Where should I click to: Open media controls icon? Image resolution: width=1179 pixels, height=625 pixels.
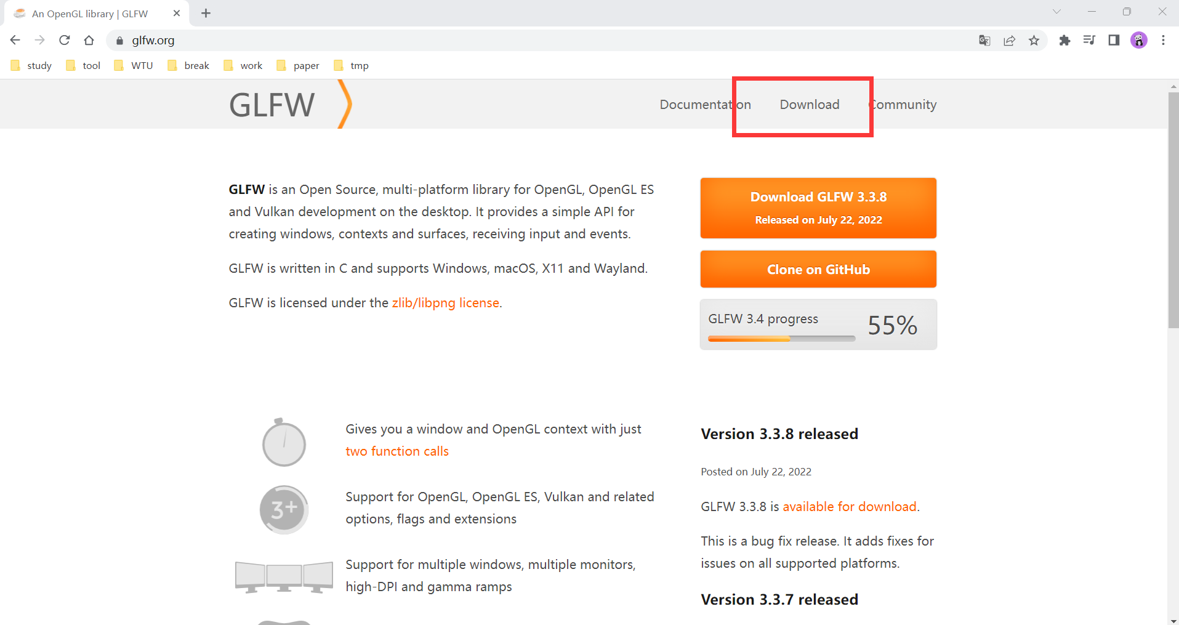1089,41
